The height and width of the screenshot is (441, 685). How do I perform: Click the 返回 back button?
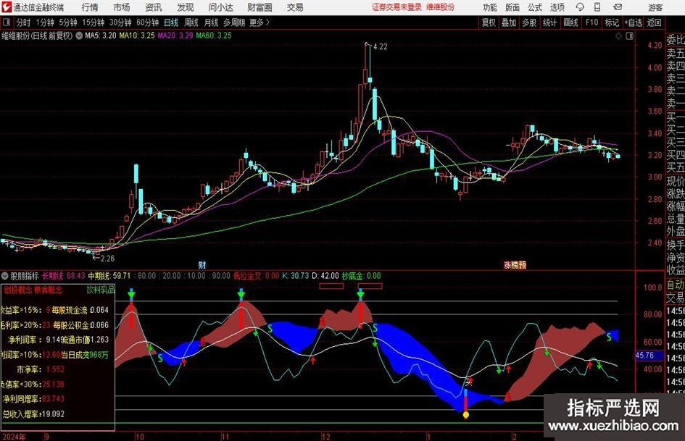click(x=654, y=22)
